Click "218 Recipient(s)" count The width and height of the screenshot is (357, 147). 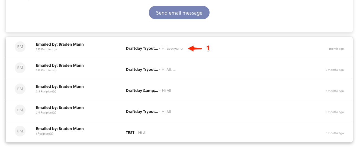tap(46, 92)
